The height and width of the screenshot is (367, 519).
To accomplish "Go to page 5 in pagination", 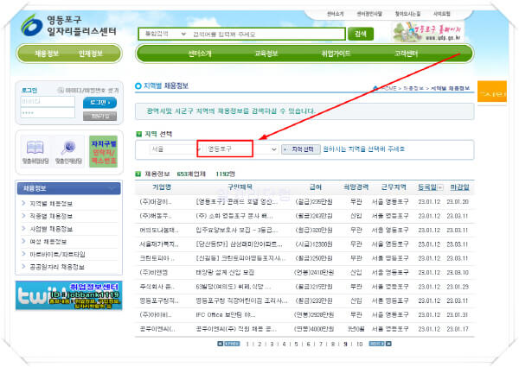I will (296, 345).
